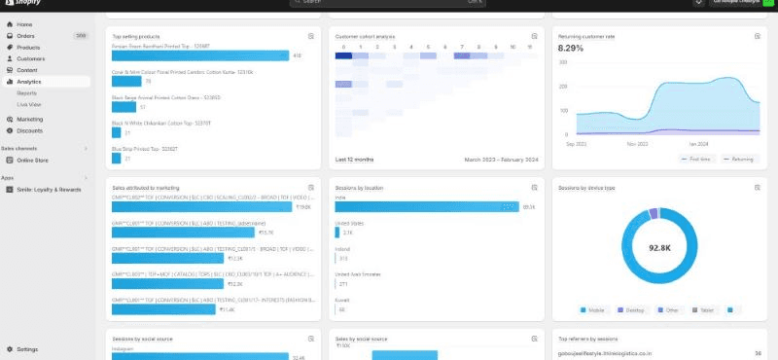Click the March 2023 – February 2024 range

click(x=501, y=160)
